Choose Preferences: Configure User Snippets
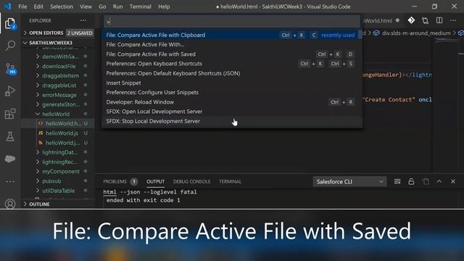The width and height of the screenshot is (464, 261). (x=232, y=92)
